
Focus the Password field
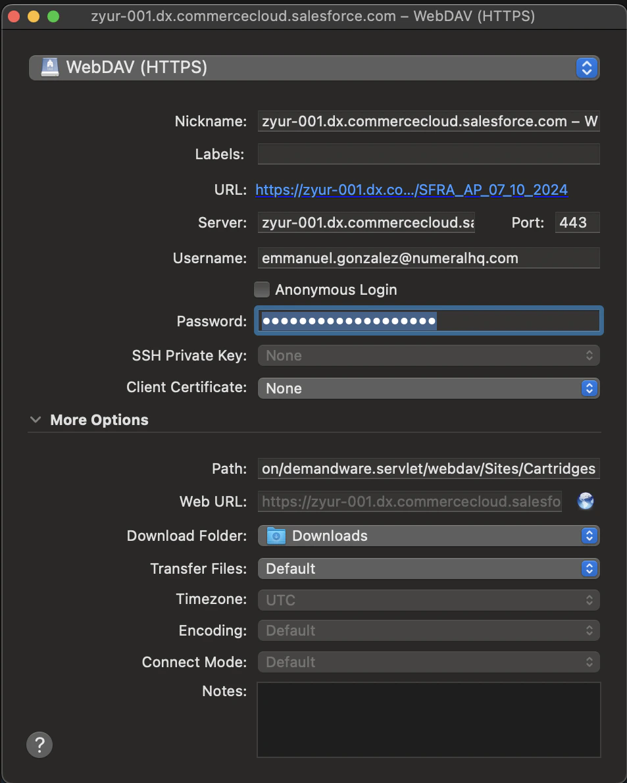pyautogui.click(x=429, y=320)
